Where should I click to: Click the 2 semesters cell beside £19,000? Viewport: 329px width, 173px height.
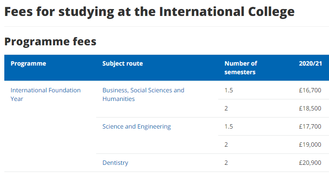coord(226,145)
